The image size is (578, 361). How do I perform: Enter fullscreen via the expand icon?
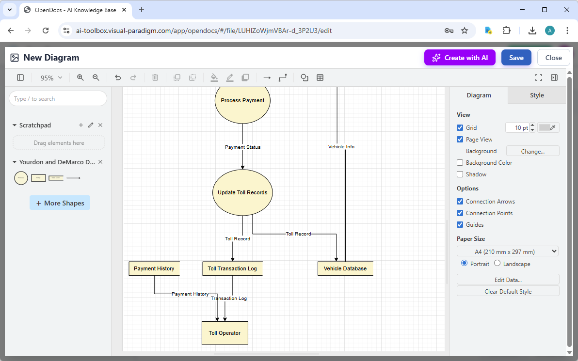539,78
